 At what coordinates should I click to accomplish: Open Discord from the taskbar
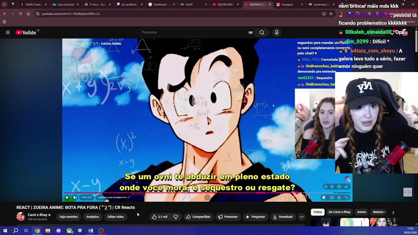click(x=58, y=231)
